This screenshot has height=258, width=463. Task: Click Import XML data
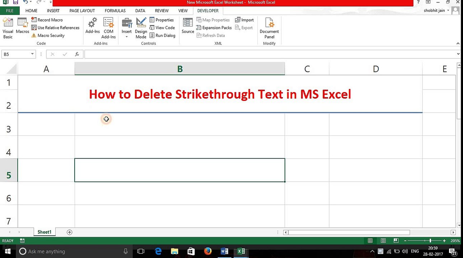pos(244,20)
